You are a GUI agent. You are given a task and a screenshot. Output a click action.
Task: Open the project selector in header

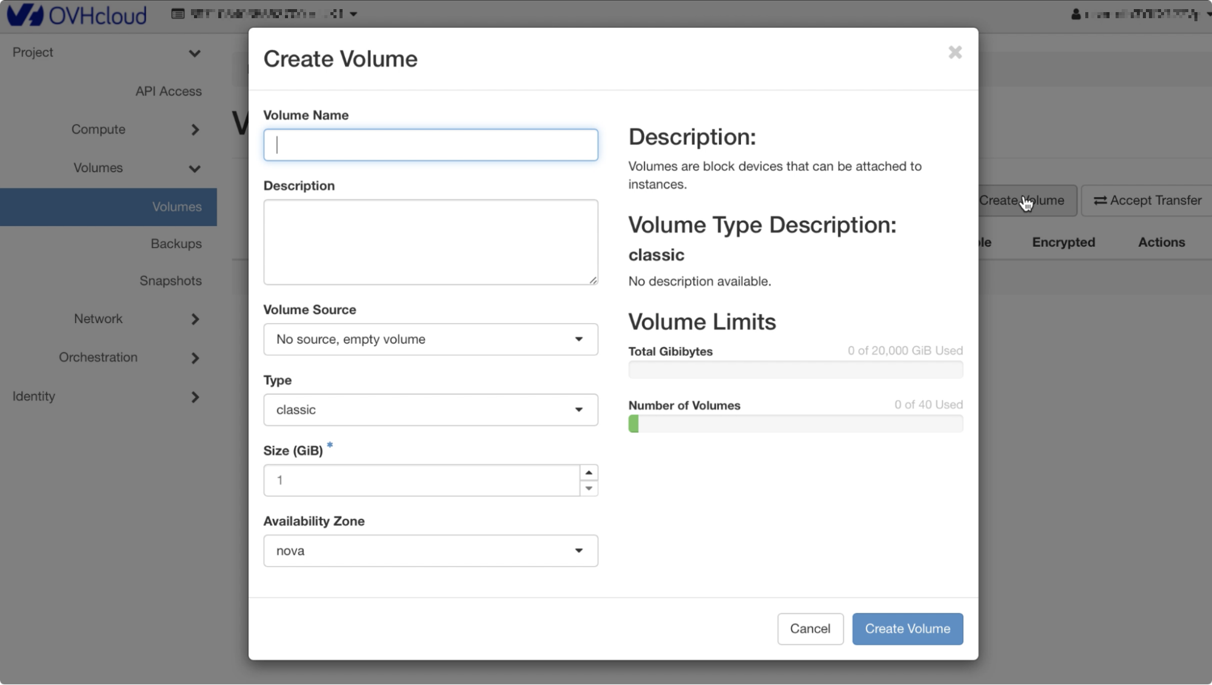pos(265,13)
